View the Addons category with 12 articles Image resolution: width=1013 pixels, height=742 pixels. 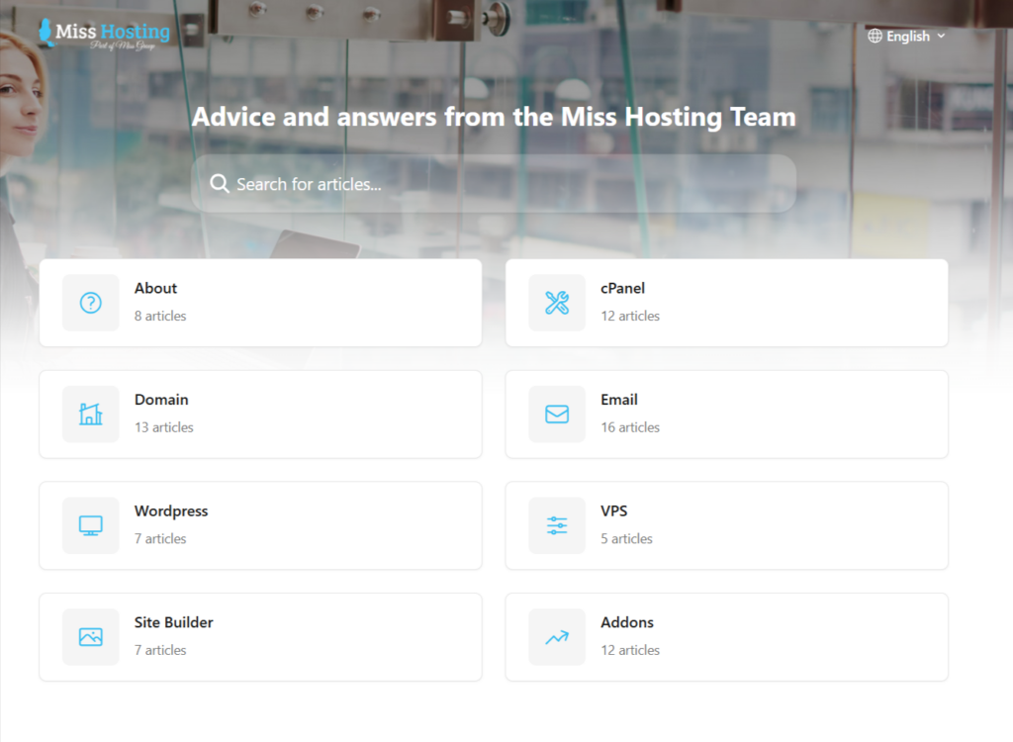tap(726, 636)
